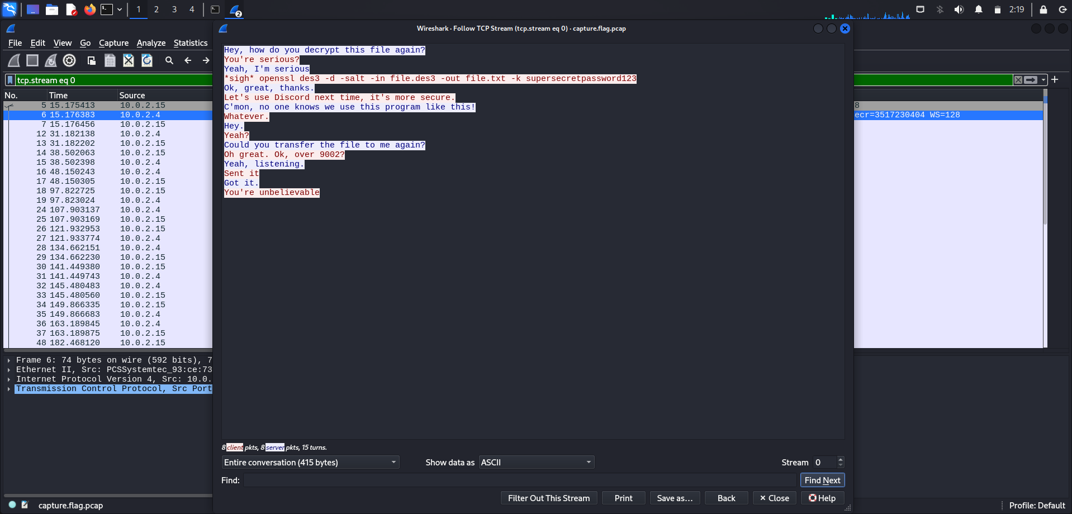This screenshot has height=514, width=1072.
Task: Click the restart capture icon
Action: pos(51,60)
